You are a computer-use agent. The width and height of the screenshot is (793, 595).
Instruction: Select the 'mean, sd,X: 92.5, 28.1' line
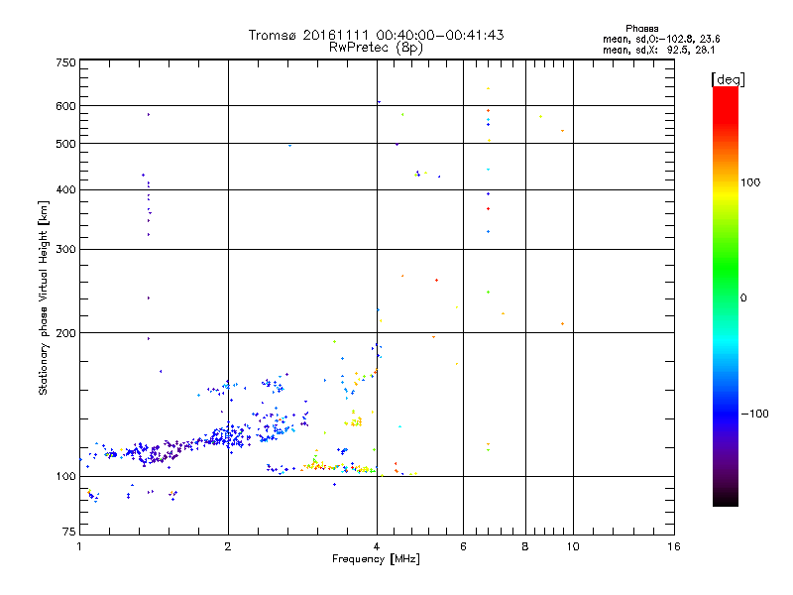point(658,50)
